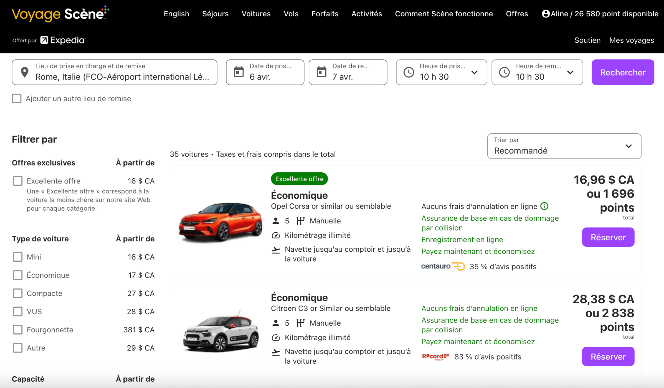Change pickup date 6 avr.
Viewport: 664px width, 388px height.
265,72
